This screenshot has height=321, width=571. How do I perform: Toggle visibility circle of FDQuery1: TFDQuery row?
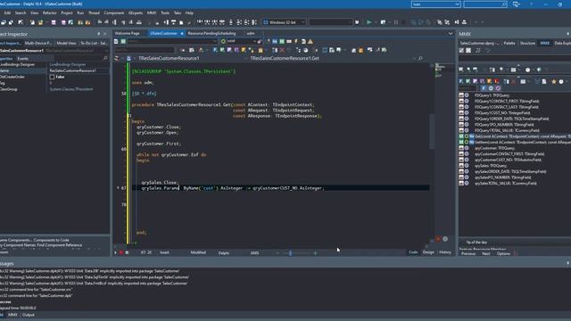[x=467, y=95]
